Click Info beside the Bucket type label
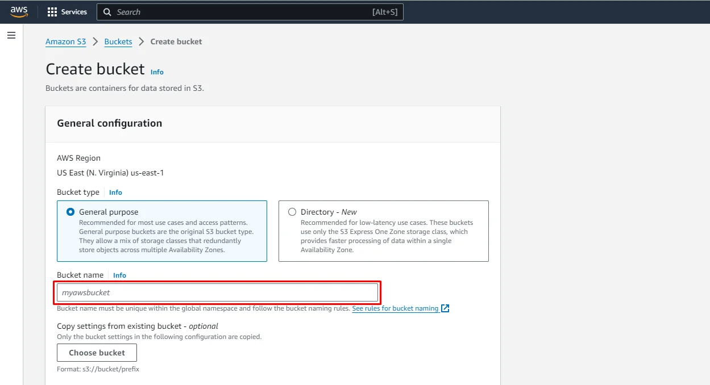 pos(115,192)
